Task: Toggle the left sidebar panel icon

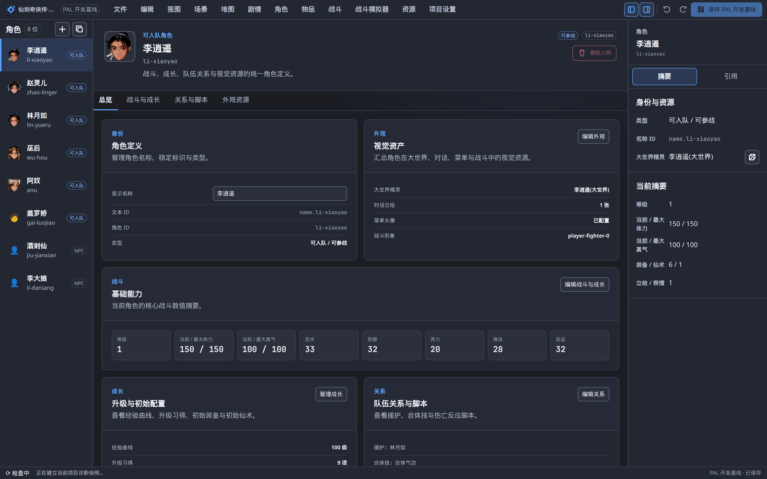Action: (631, 9)
